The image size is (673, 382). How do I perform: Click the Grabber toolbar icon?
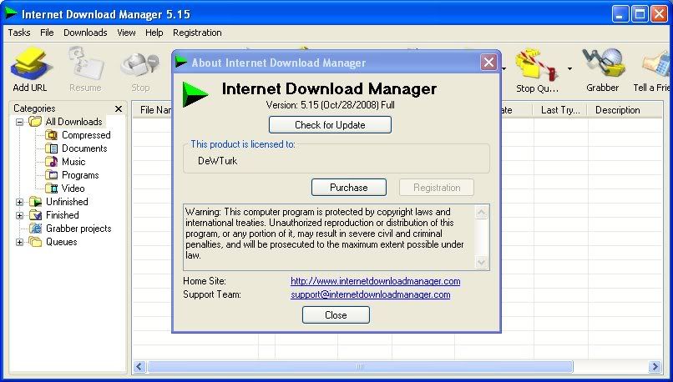pyautogui.click(x=602, y=67)
